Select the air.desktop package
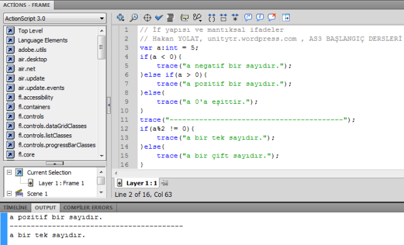Image resolution: width=404 pixels, height=245 pixels. 33,59
